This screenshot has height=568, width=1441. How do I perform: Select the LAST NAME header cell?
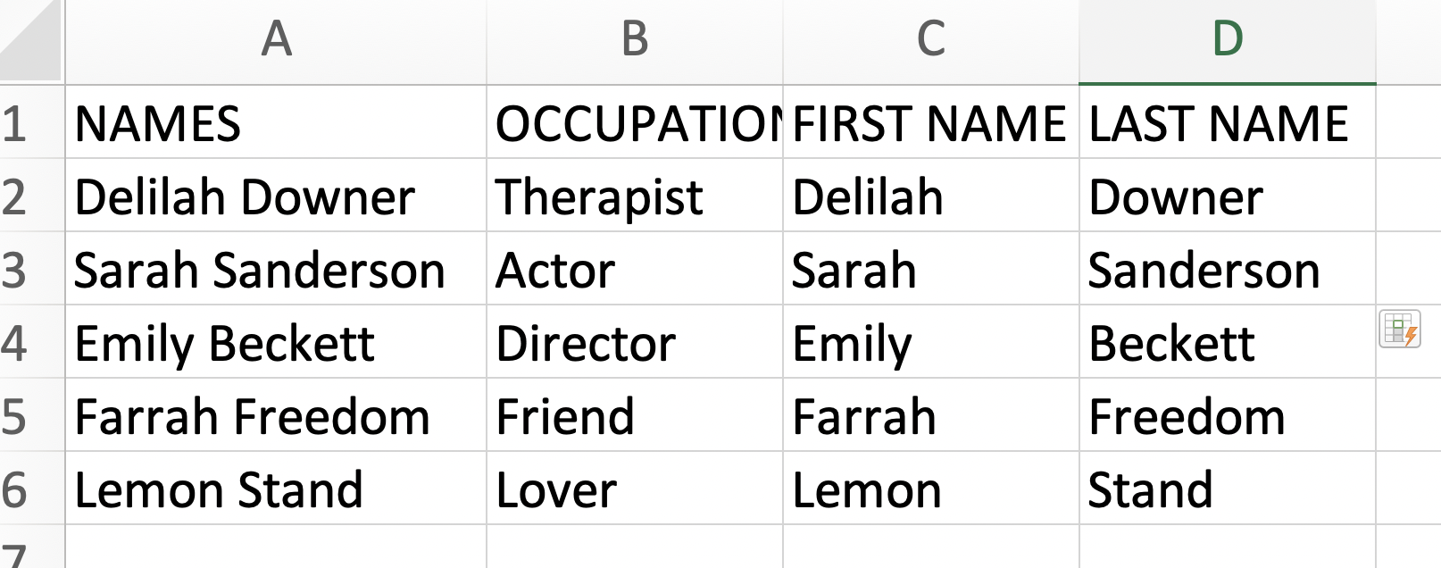pos(1228,122)
